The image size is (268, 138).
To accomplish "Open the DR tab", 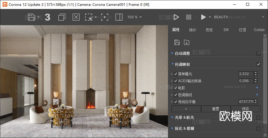I will (x=226, y=30).
